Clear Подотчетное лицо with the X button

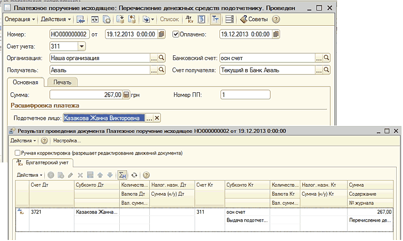click(x=156, y=118)
